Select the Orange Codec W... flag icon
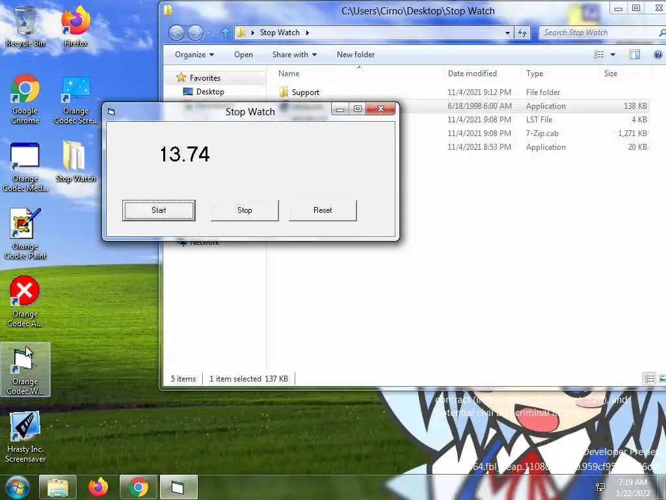 coord(25,370)
